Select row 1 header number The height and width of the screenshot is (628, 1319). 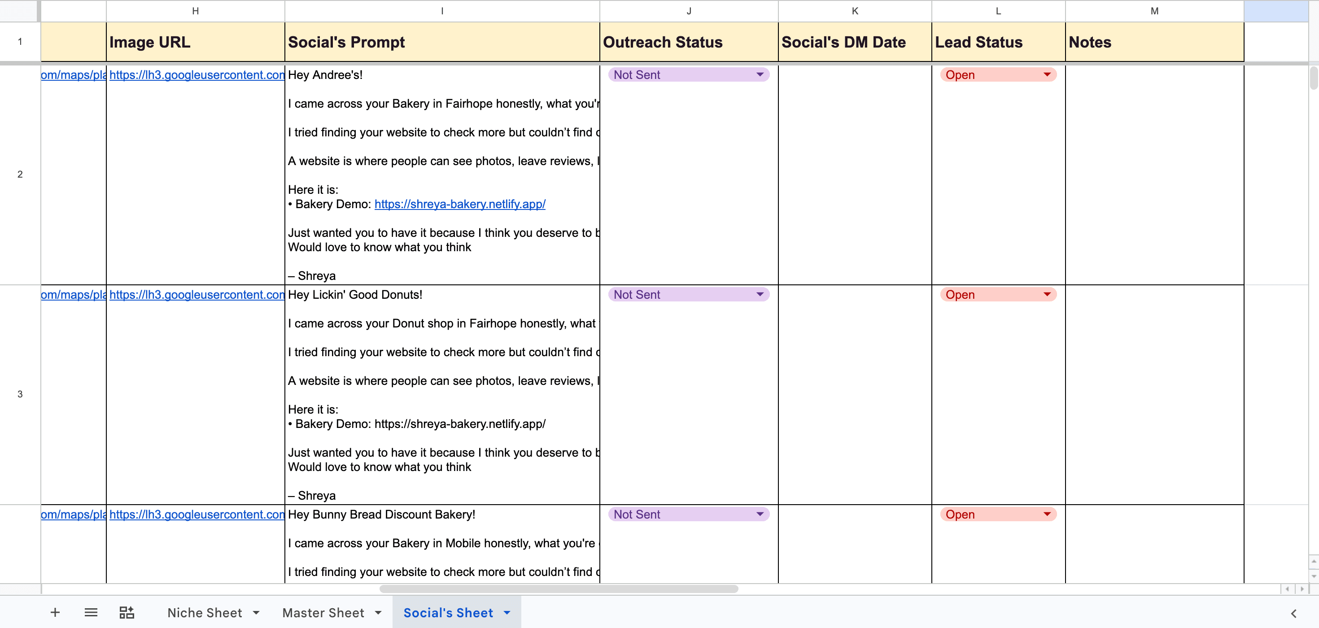point(20,41)
